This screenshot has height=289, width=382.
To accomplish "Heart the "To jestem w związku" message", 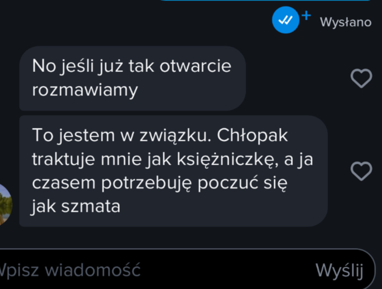I will click(361, 171).
